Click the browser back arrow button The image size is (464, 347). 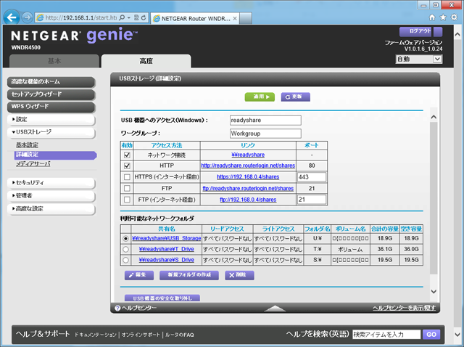(10, 16)
